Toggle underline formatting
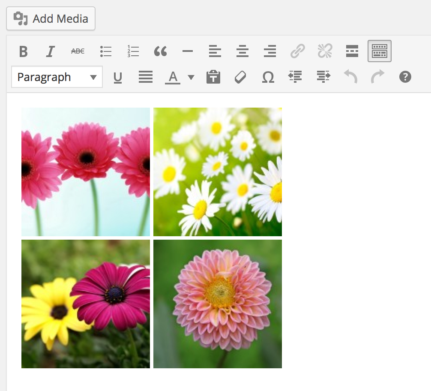Image resolution: width=431 pixels, height=391 pixels. [117, 77]
